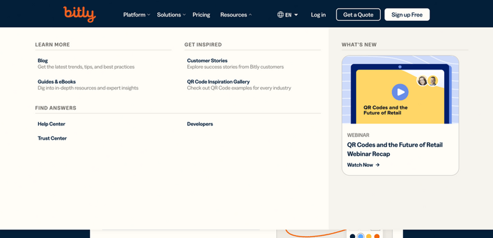Select the dark navy color swatch
Screen dimensions: 493x238
pos(352,236)
